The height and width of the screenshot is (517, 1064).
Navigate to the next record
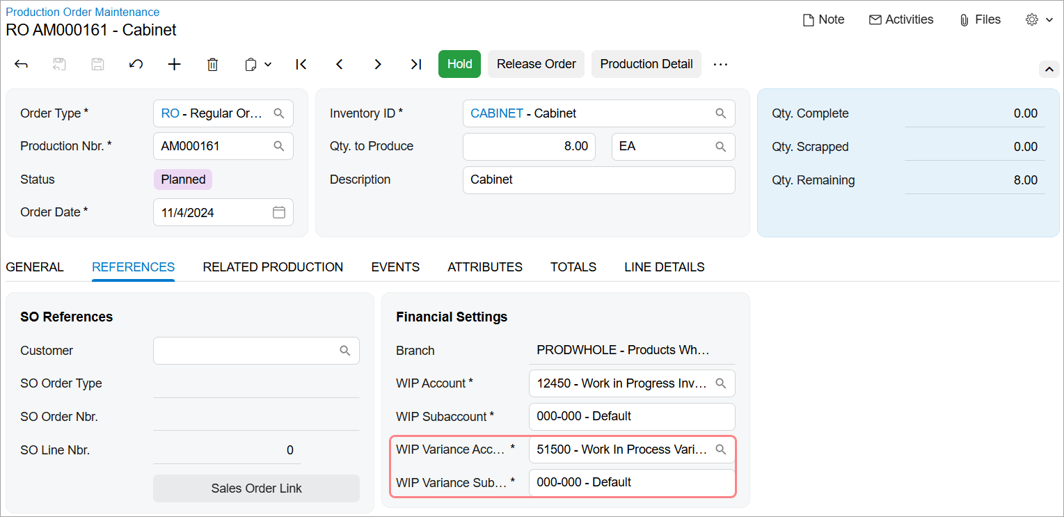(377, 64)
